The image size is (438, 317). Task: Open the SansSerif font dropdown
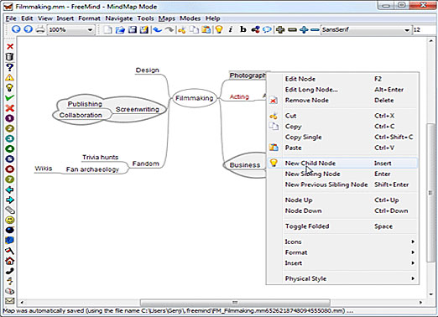click(x=366, y=29)
